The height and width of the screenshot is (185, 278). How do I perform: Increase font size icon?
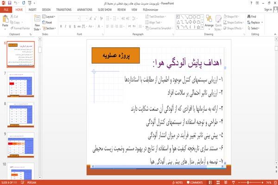click(x=91, y=19)
